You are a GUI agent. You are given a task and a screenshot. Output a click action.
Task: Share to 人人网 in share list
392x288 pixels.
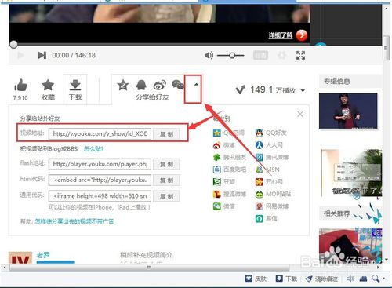[x=269, y=145]
